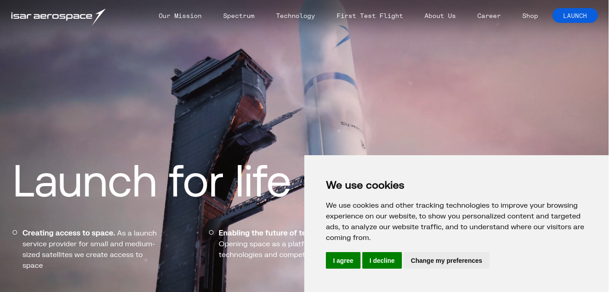Open Change my preferences for cookies
Image resolution: width=614 pixels, height=292 pixels.
point(446,261)
